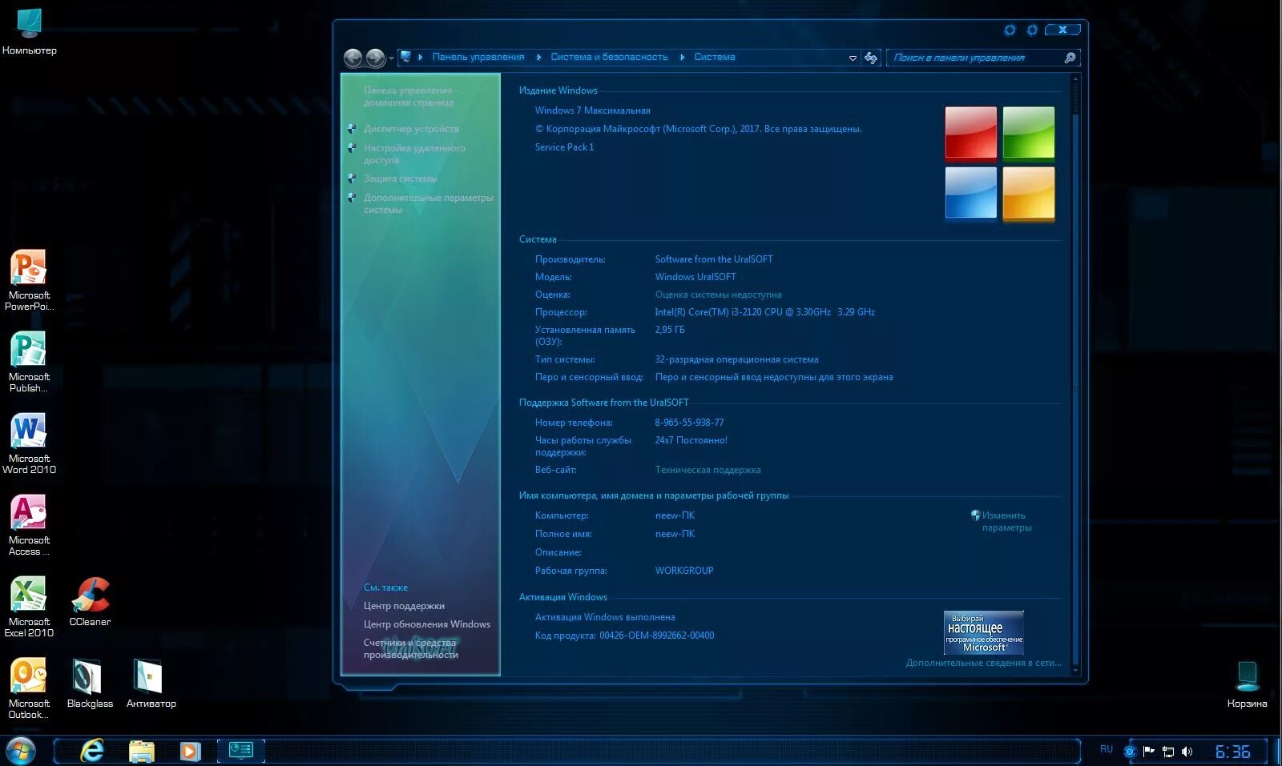Click the network tray icon
Viewport: 1282px width, 766px height.
[x=1168, y=751]
